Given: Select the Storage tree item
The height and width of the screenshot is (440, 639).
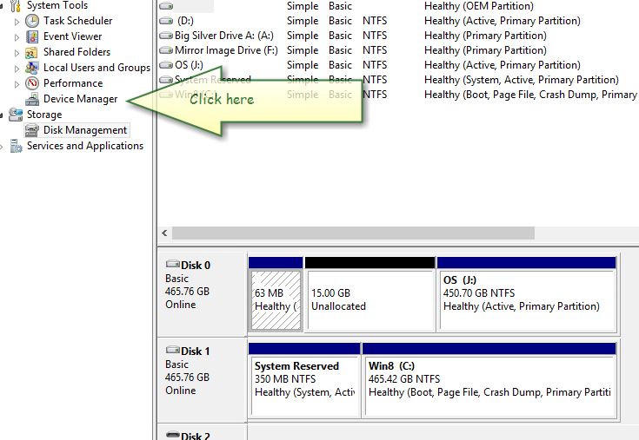Looking at the screenshot, I should 44,115.
